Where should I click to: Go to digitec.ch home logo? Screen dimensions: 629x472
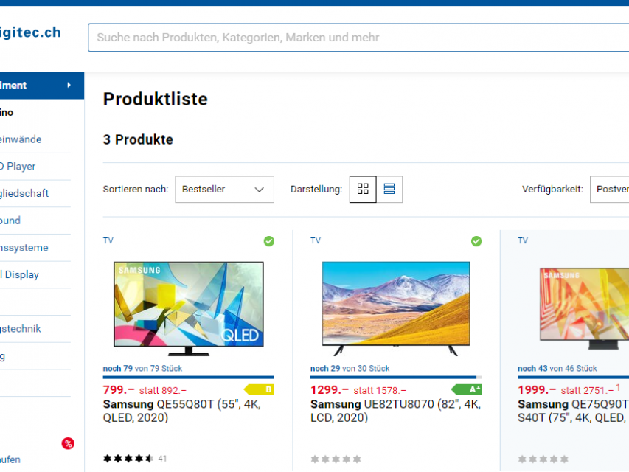tap(29, 33)
